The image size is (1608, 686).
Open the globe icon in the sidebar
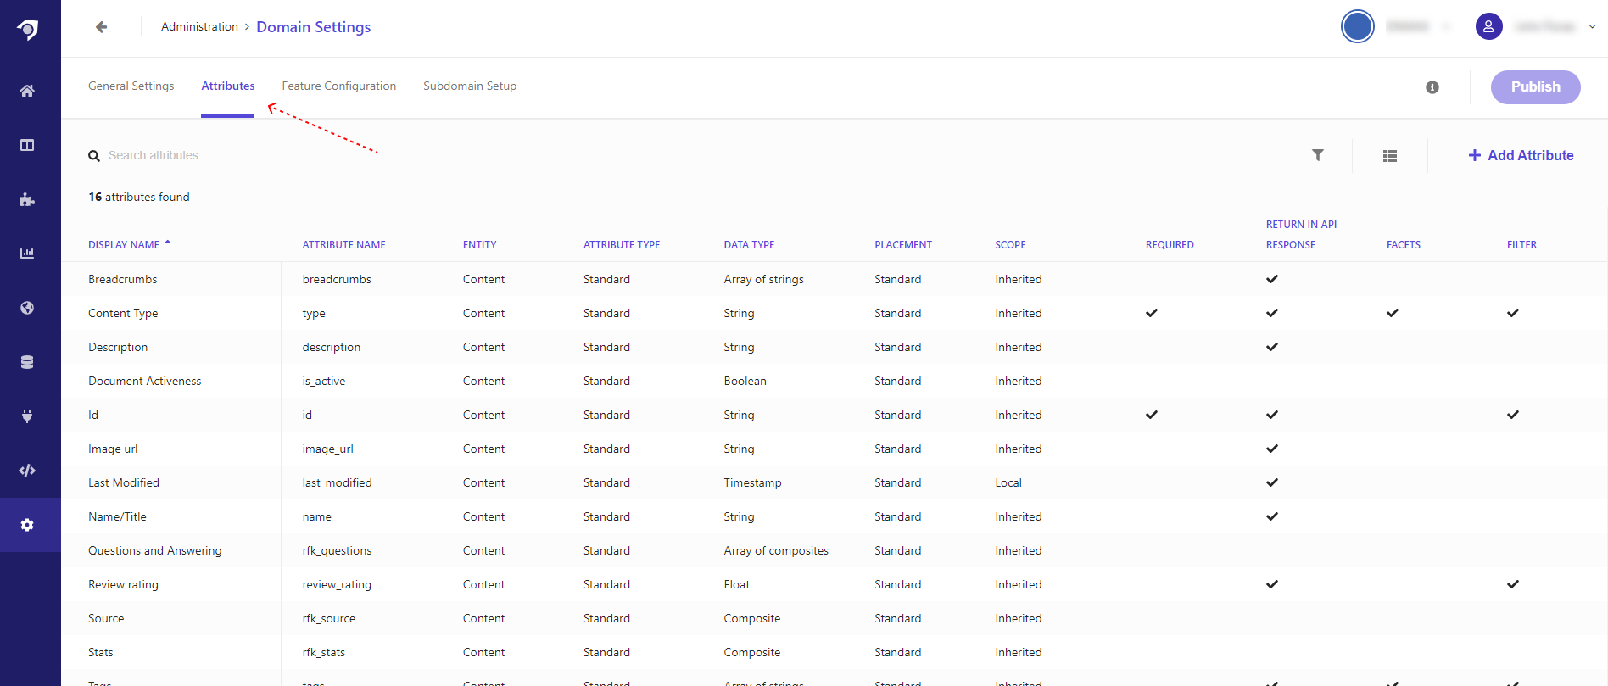click(x=27, y=308)
